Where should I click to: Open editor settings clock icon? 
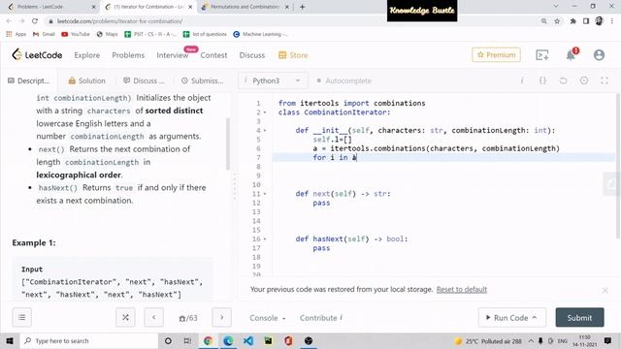point(584,80)
